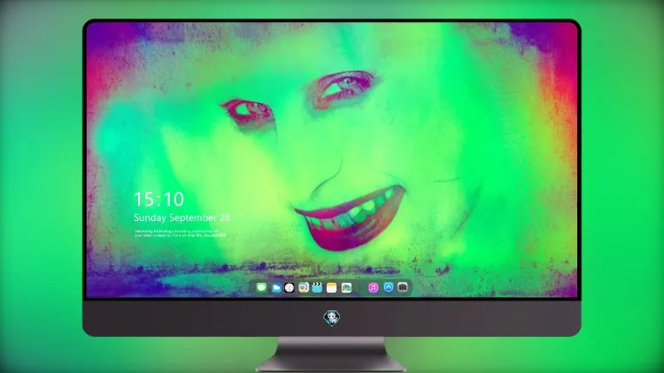This screenshot has height=373, width=664.
Task: Open the blue App Store icon
Action: (x=389, y=287)
